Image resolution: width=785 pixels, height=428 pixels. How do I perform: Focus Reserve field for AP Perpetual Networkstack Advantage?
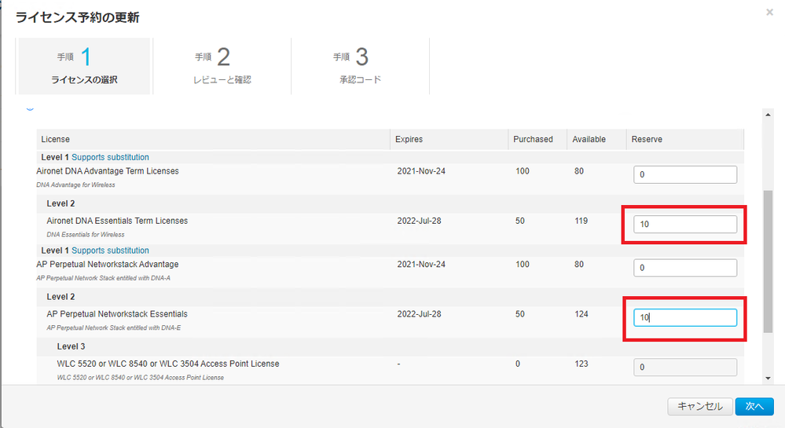click(685, 268)
